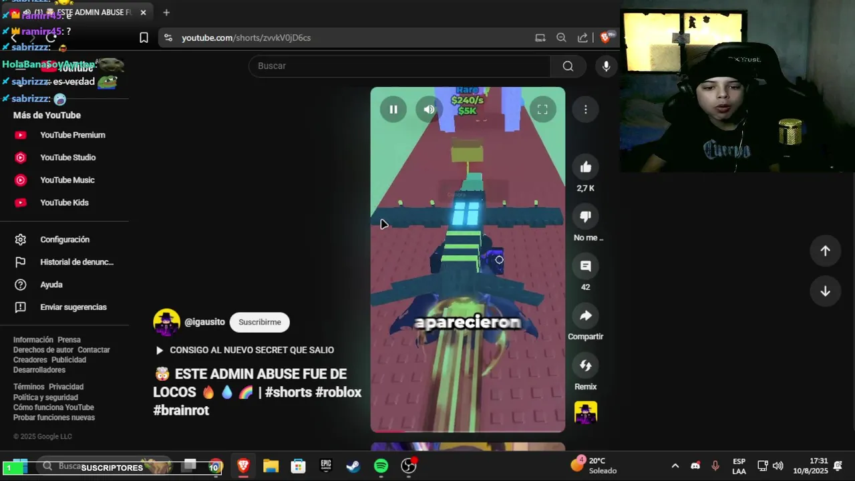
Task: Remix this Short
Action: click(586, 365)
